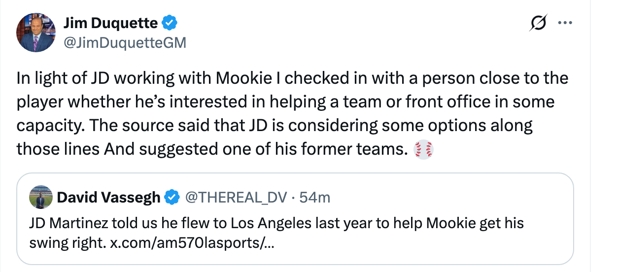Open the David Vassegh display name
Viewport: 618px width, 272px height.
tap(108, 198)
